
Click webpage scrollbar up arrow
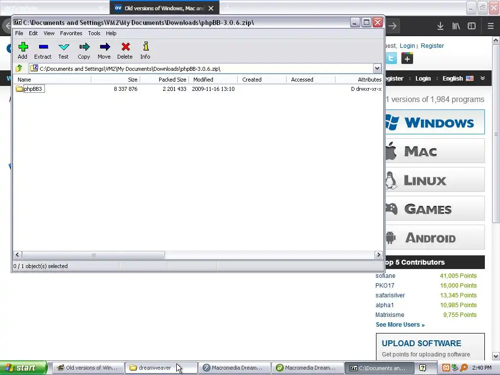[x=496, y=40]
